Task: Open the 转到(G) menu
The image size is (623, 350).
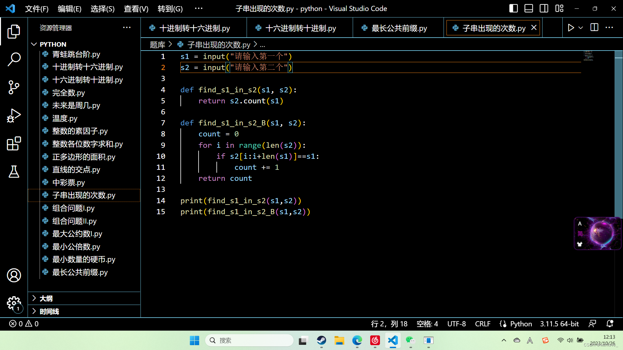Action: [x=170, y=9]
